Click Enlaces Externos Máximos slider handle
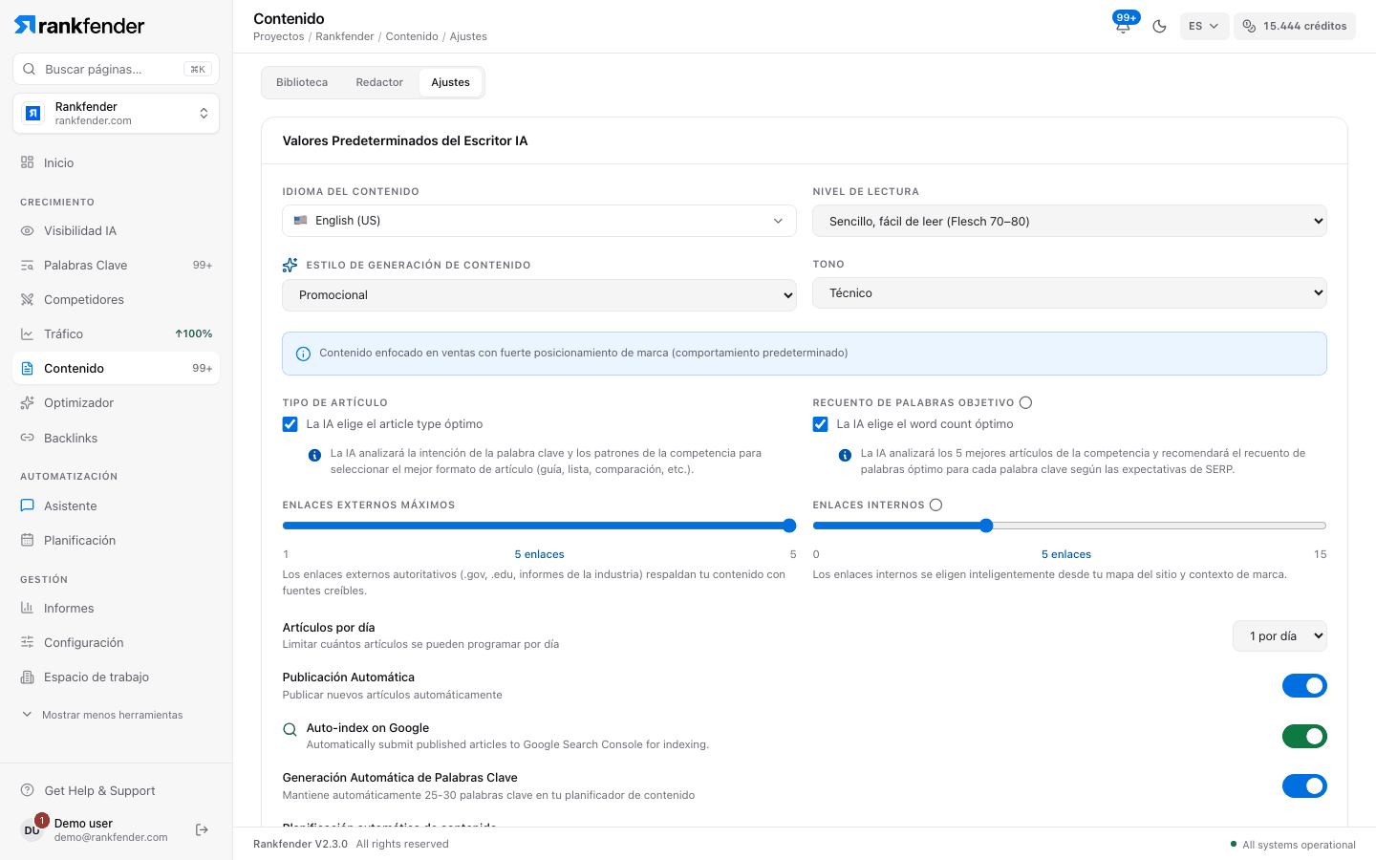This screenshot has height=860, width=1376. click(x=789, y=526)
